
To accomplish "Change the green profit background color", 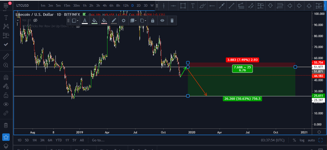I will pyautogui.click(x=94, y=20).
